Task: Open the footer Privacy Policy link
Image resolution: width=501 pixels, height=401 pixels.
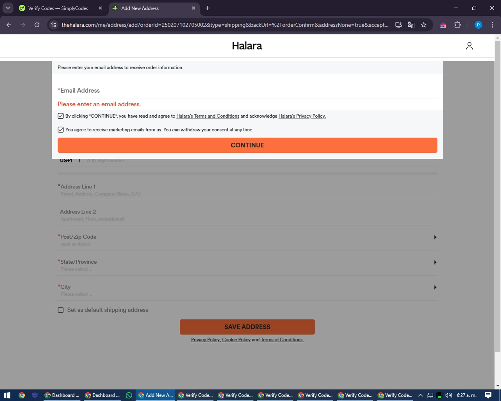Action: [205, 340]
